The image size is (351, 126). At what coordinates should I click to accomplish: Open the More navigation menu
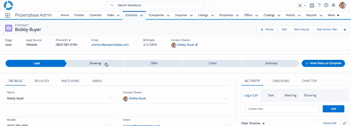(333, 15)
